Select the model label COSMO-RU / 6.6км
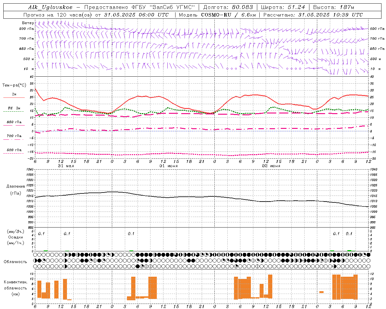The image size is (386, 309). pyautogui.click(x=229, y=15)
